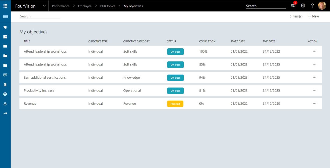Open notifications showing 3 unread messages

[293, 5]
